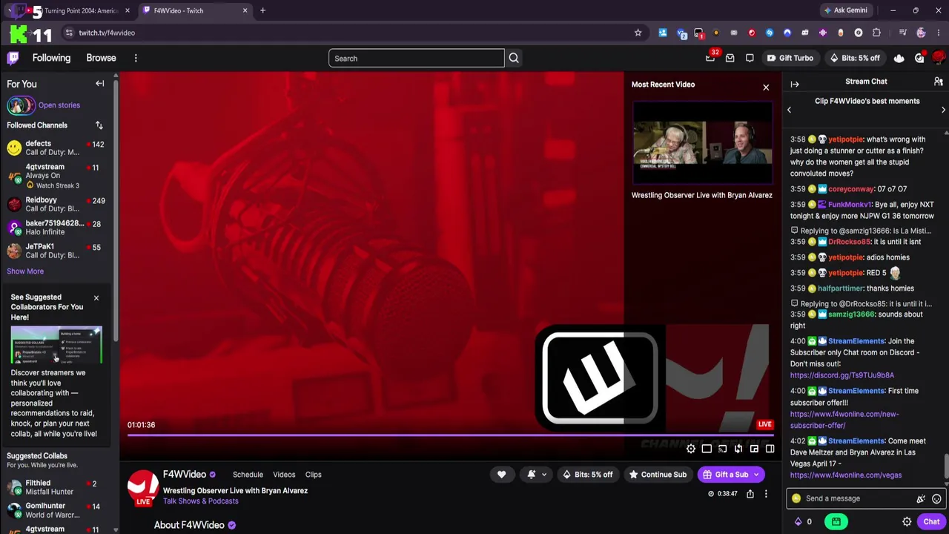Open Chrome's three-dot menu

coord(938,33)
